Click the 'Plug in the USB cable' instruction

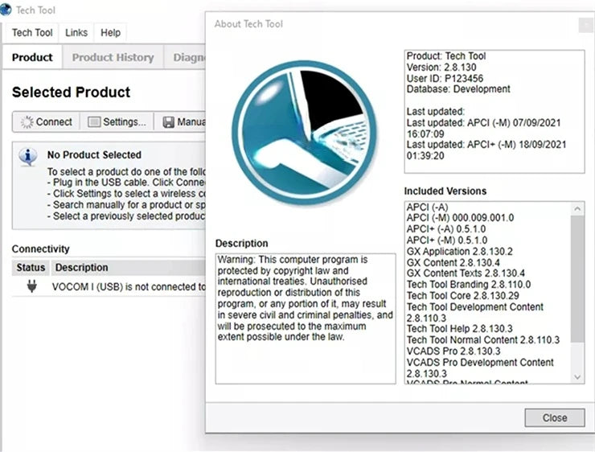[126, 182]
